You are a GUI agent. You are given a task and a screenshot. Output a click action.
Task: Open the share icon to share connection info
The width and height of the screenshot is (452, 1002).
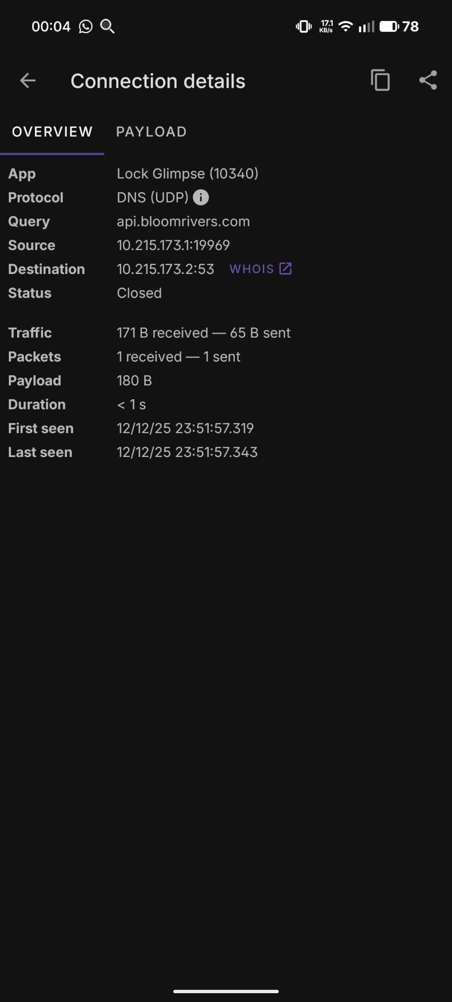click(x=428, y=80)
